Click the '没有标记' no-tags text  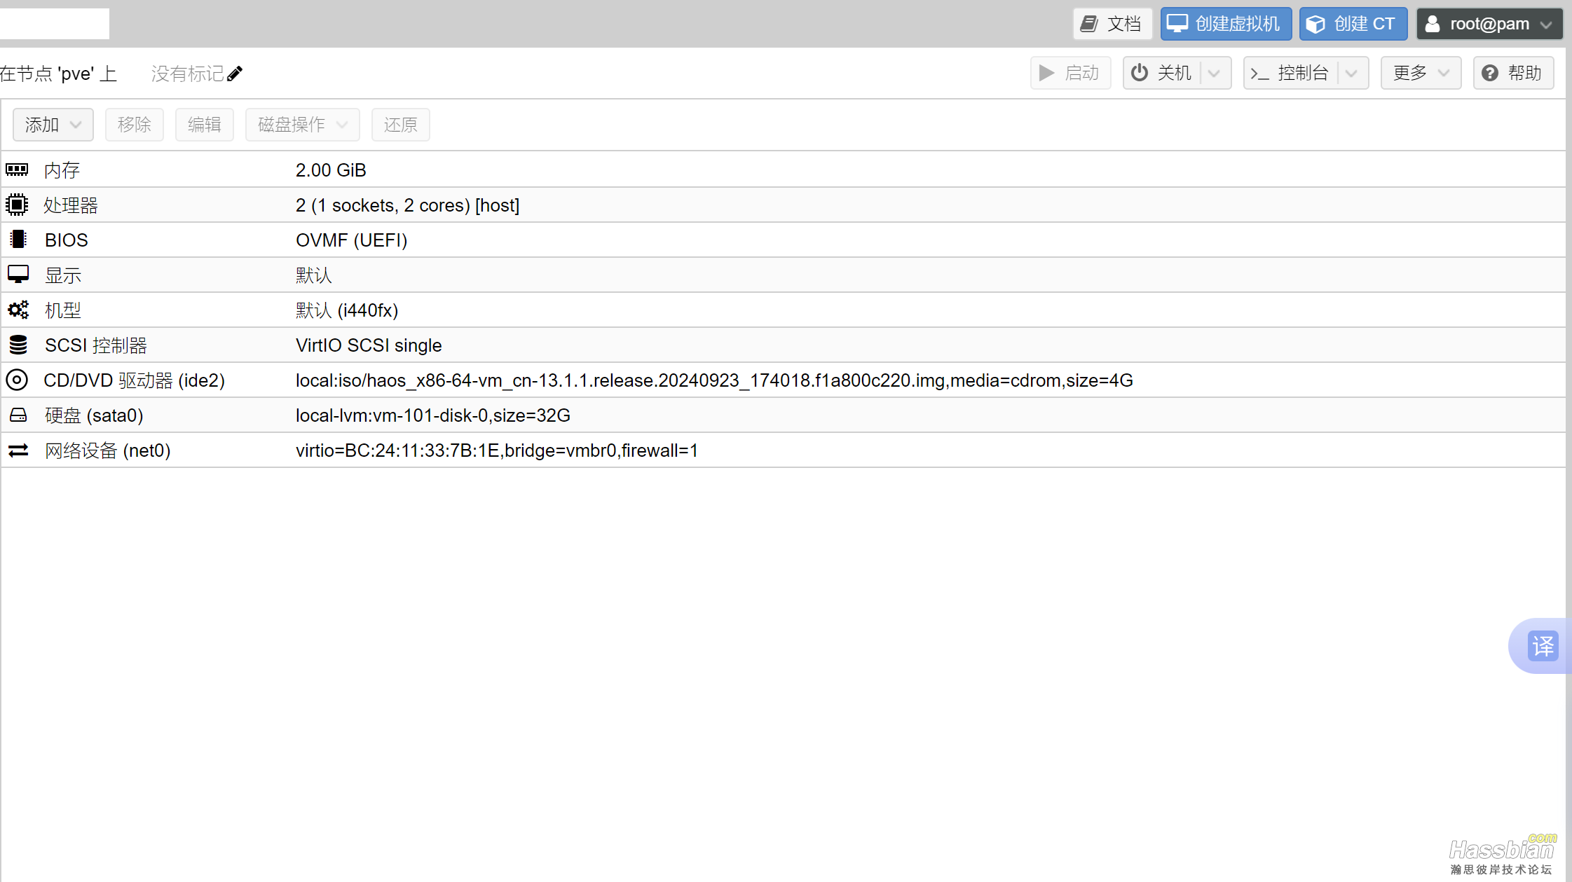[x=188, y=74]
